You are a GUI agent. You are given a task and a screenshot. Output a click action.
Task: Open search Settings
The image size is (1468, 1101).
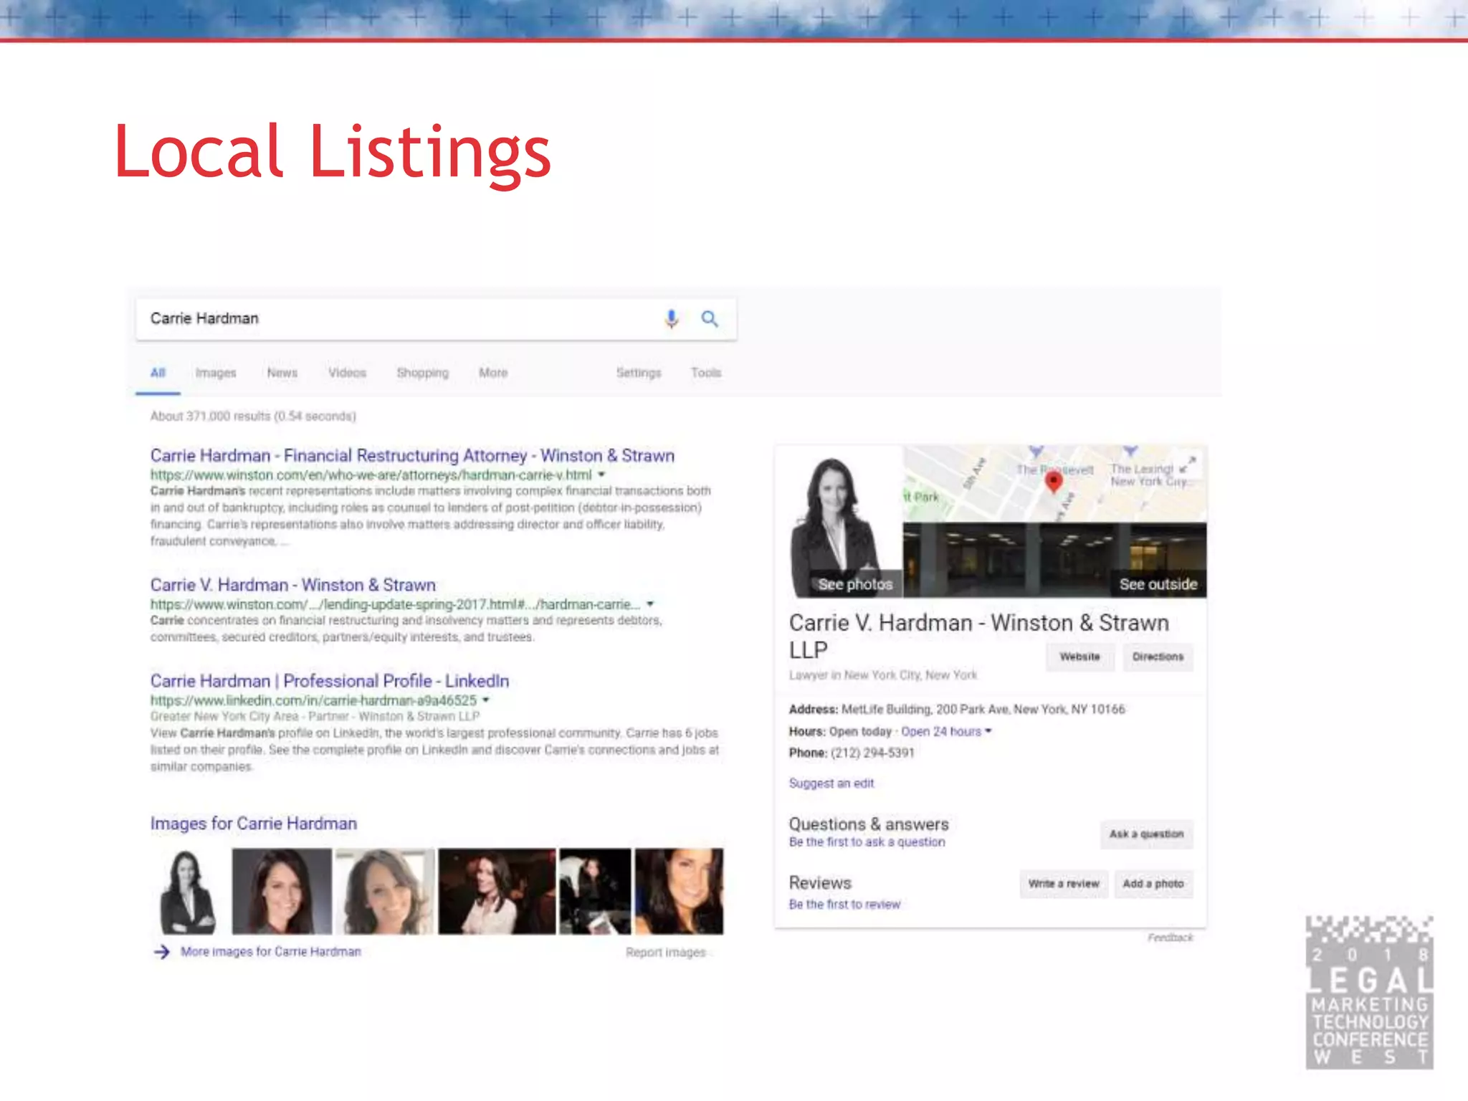[x=639, y=373]
